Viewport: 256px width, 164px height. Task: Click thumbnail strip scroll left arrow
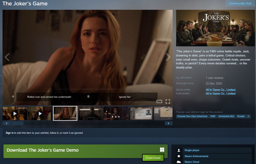tap(7, 123)
